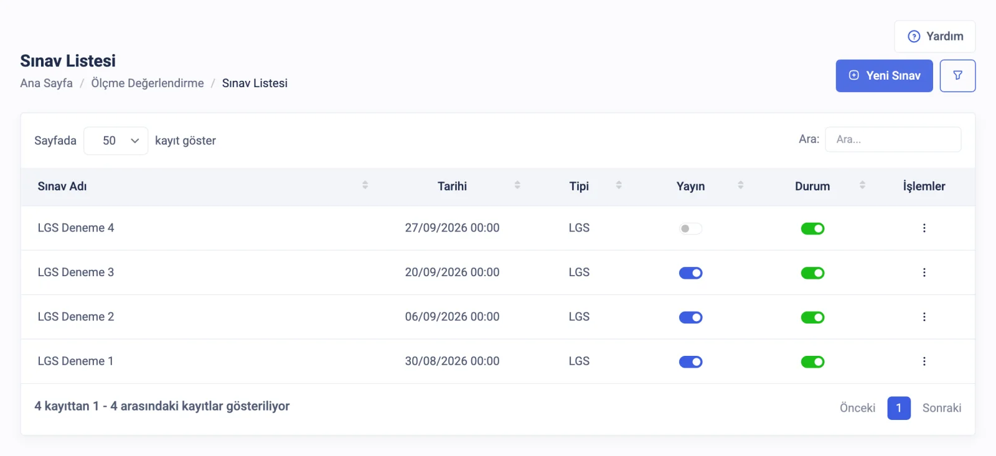Open Yardım help button

tap(935, 37)
